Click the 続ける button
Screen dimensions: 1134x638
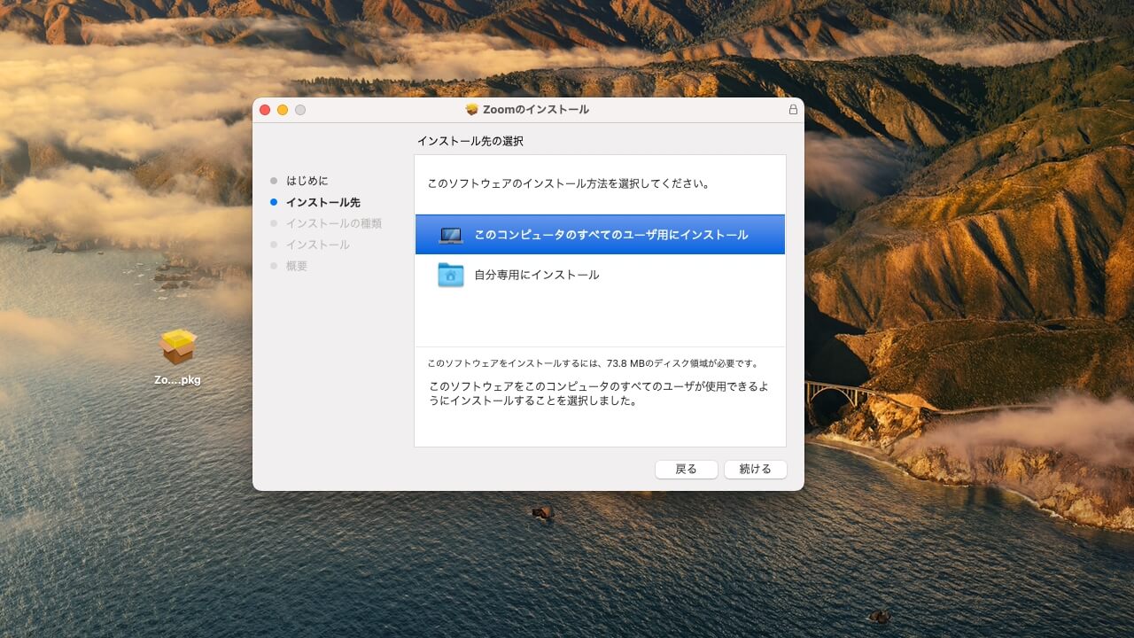click(x=755, y=470)
